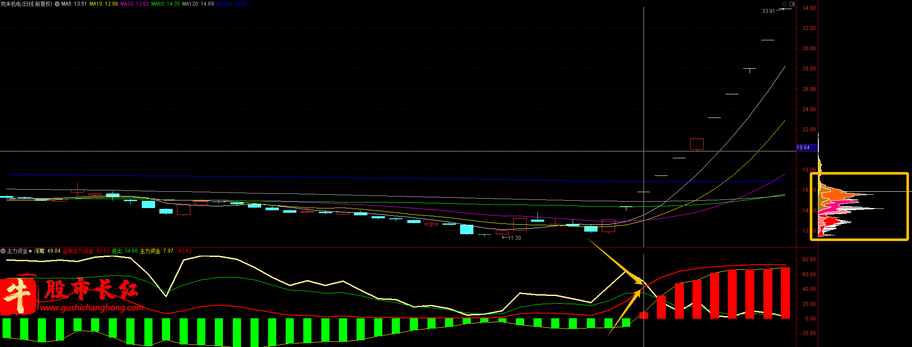912x347 pixels.
Task: Click the tallest red bar at indicator's right end
Action: 785,293
